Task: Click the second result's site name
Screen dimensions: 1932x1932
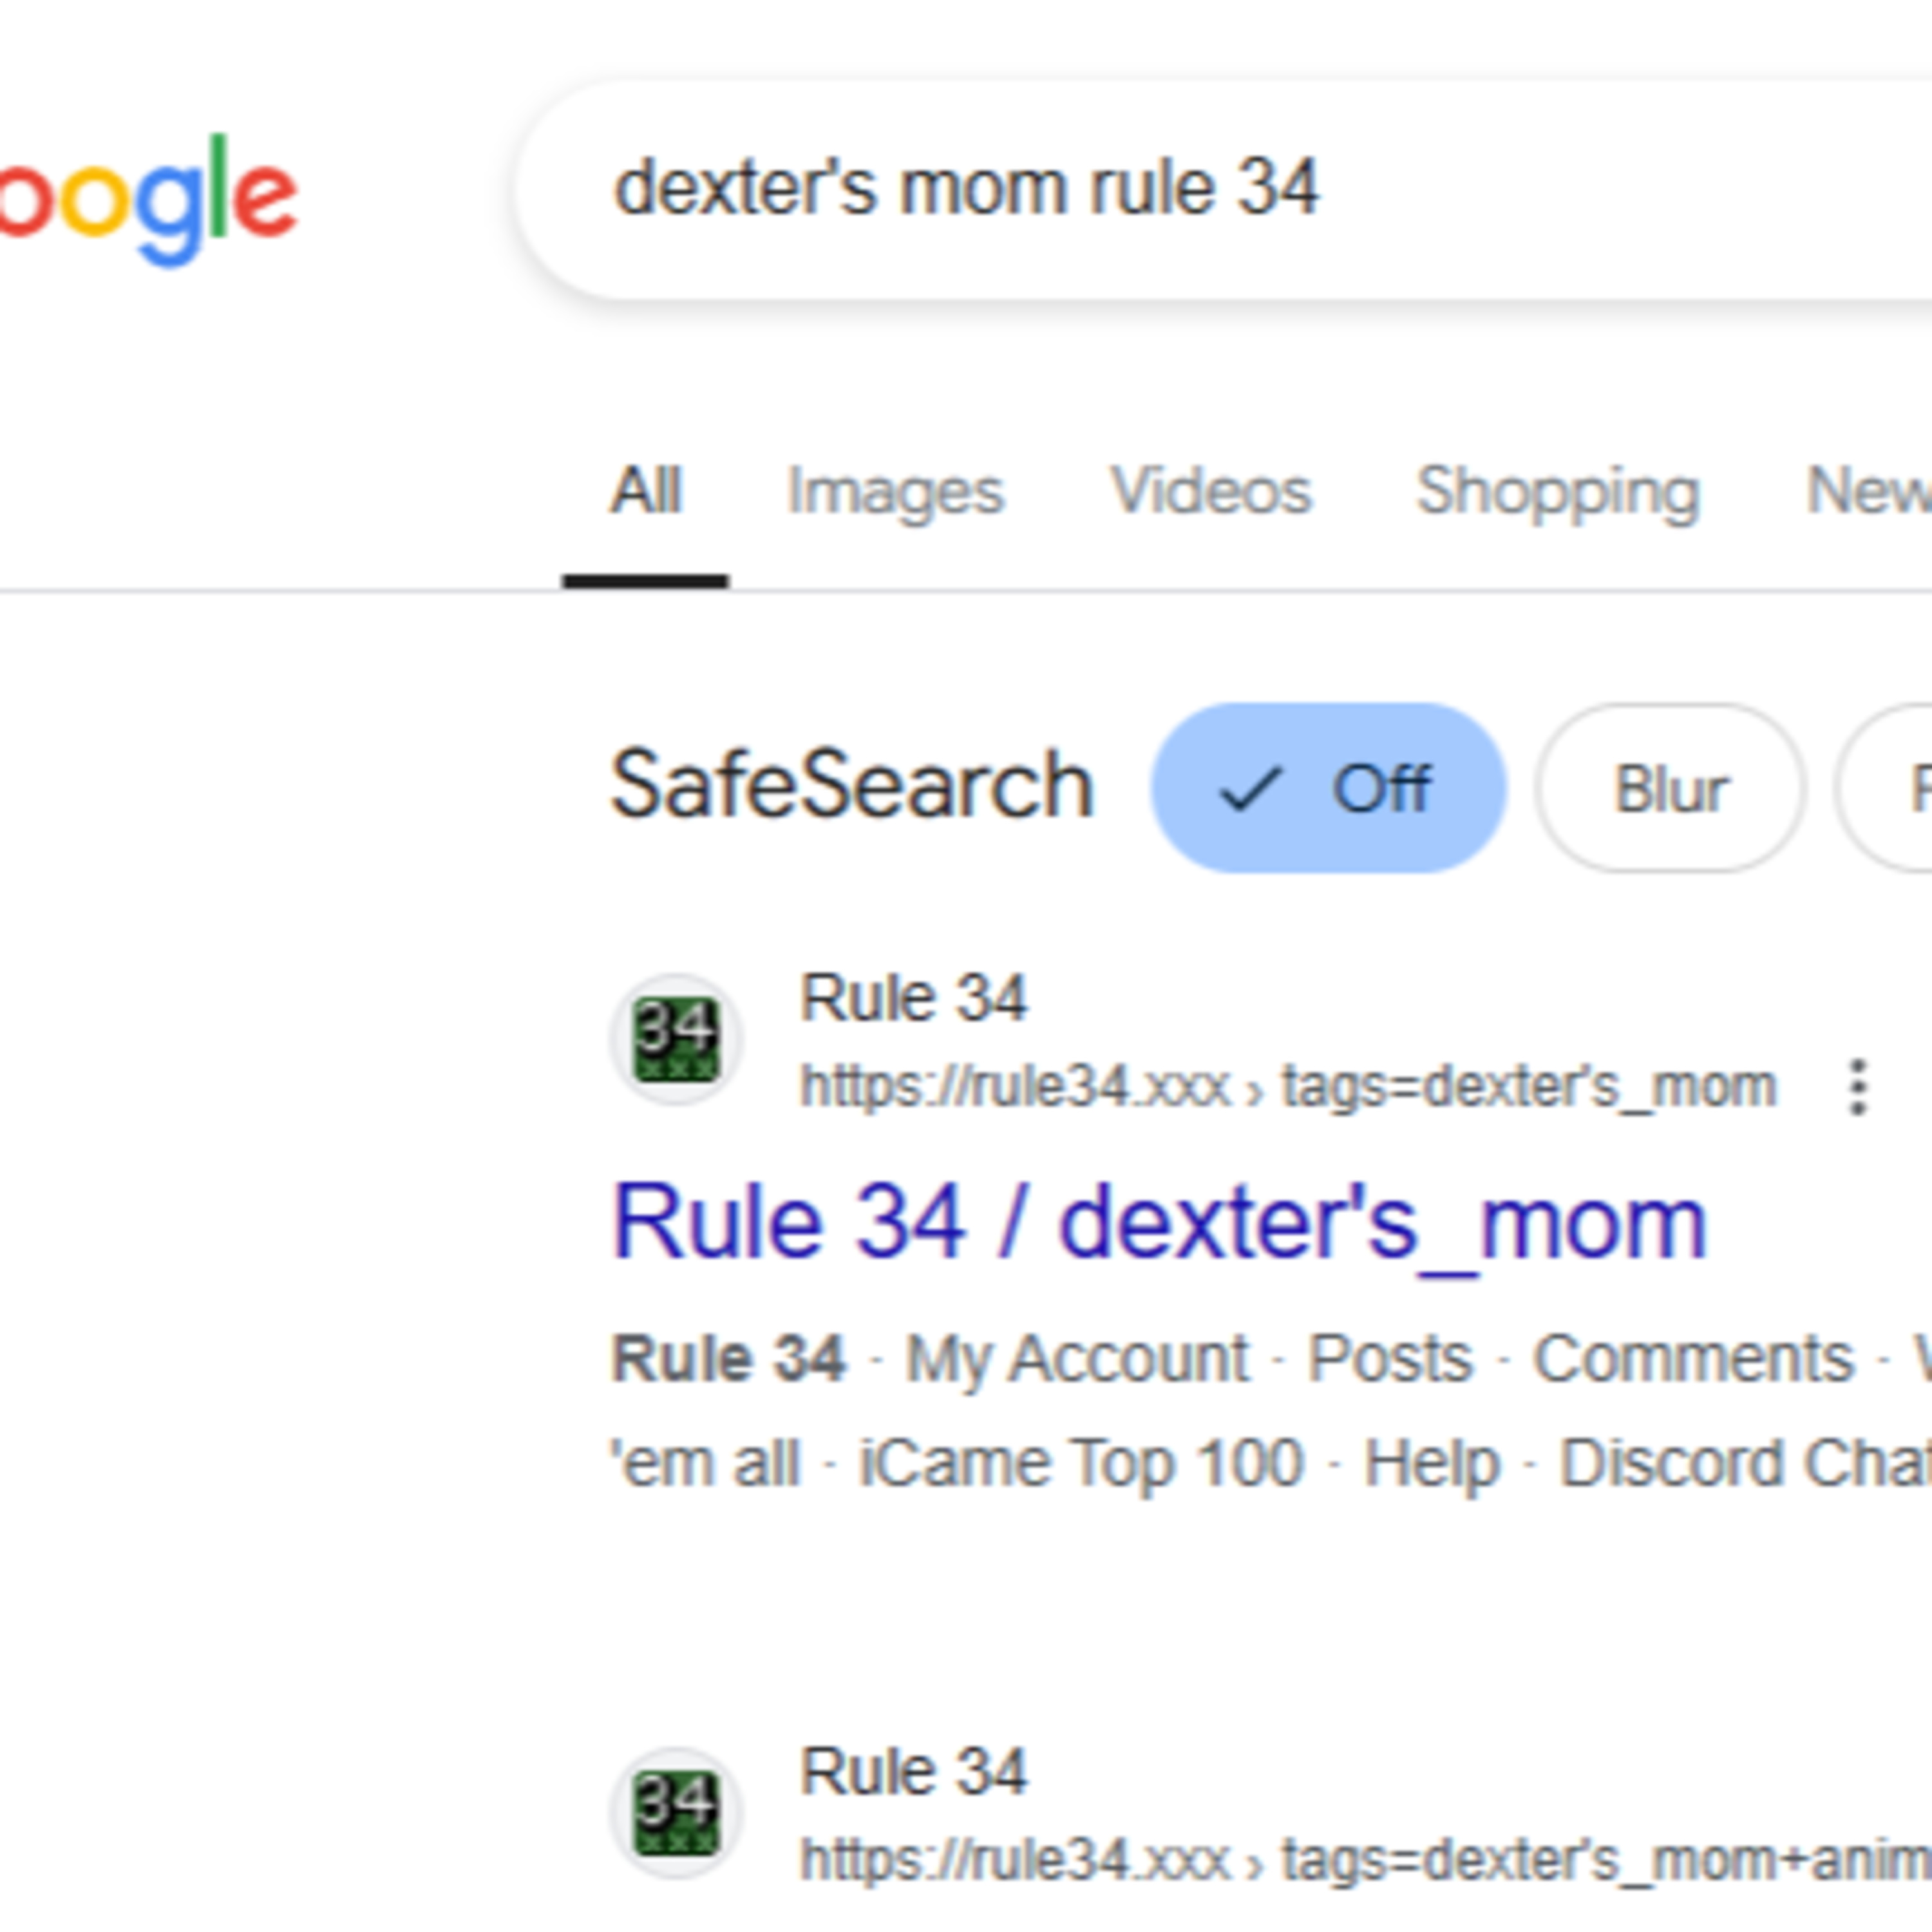Action: [913, 1771]
